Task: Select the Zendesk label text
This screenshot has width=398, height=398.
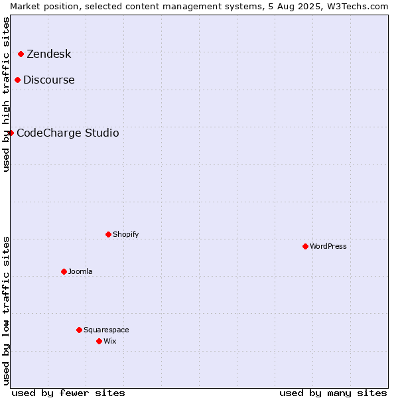Action: [49, 54]
